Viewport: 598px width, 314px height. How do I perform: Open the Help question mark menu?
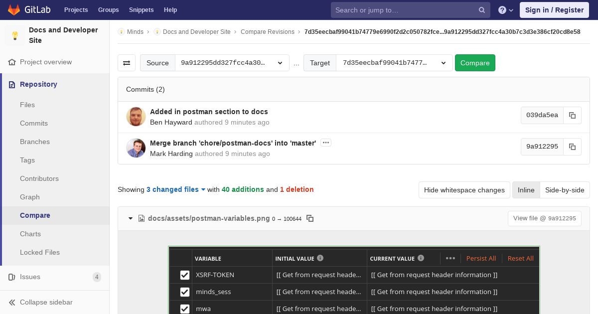(506, 10)
